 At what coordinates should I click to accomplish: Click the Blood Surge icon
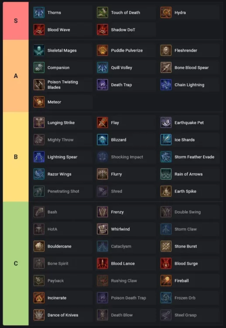point(166,264)
